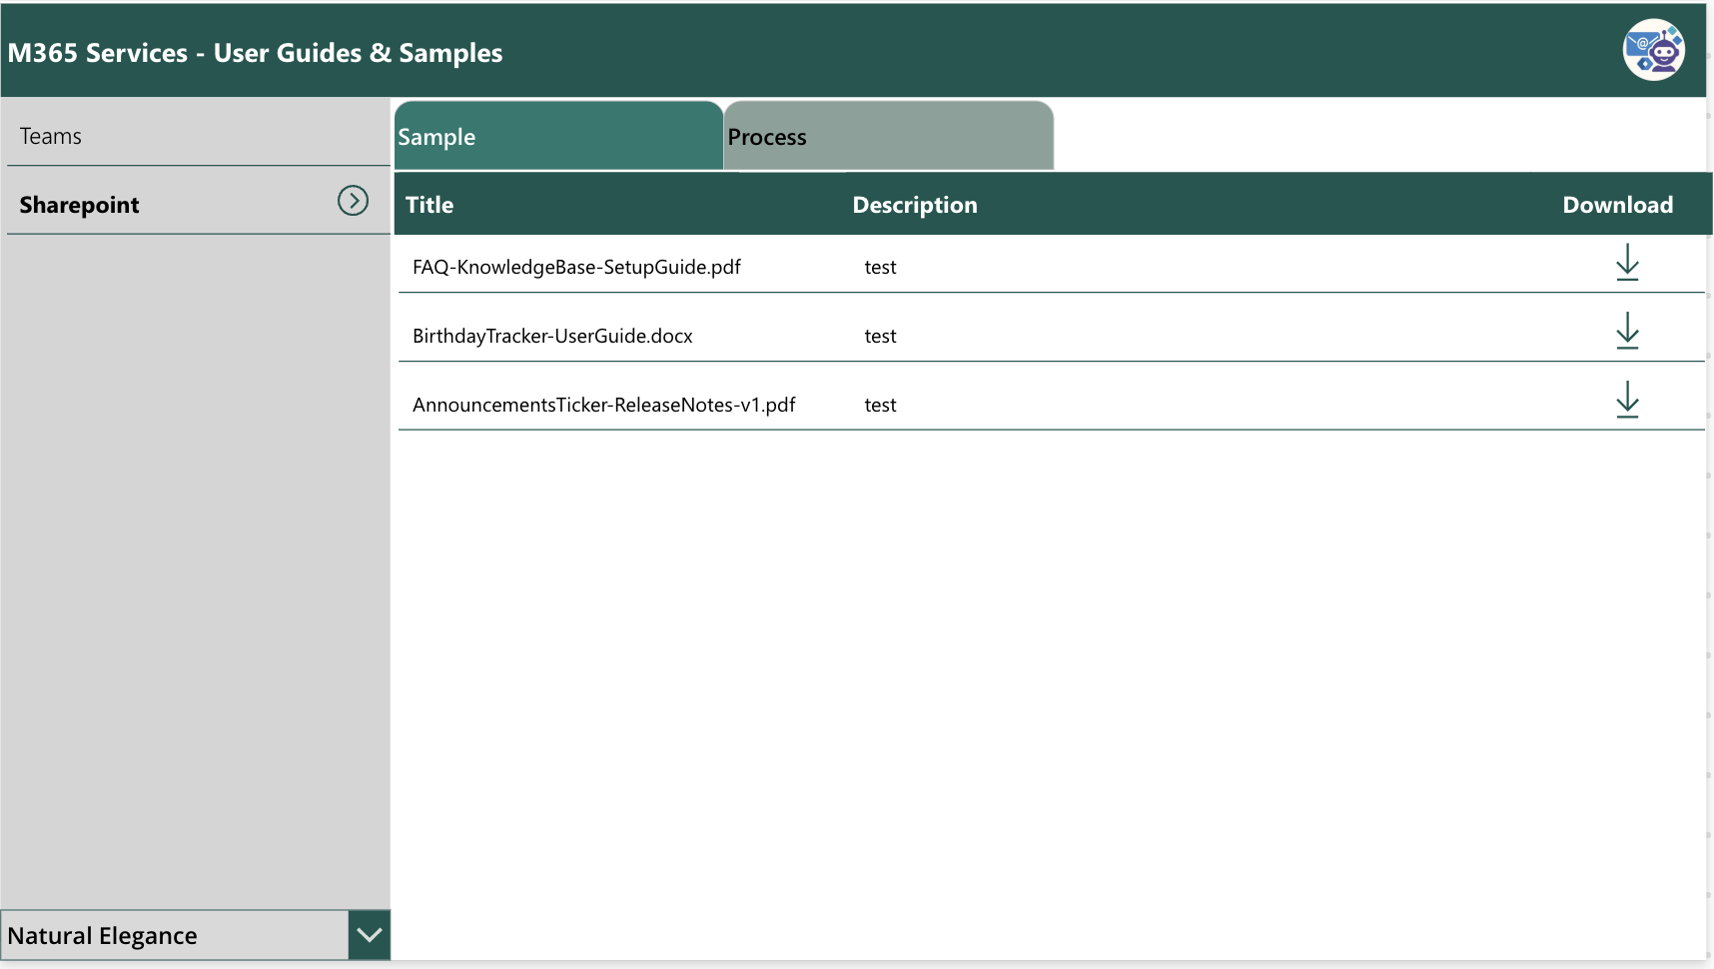Click description 'test' of AnnouncementsTicker row
Screen dimensions: 1714x969
(x=880, y=405)
